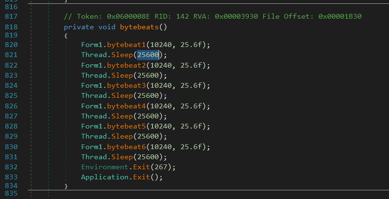Image resolution: width=389 pixels, height=199 pixels.
Task: Click the exit code 267
Action: pyautogui.click(x=161, y=167)
